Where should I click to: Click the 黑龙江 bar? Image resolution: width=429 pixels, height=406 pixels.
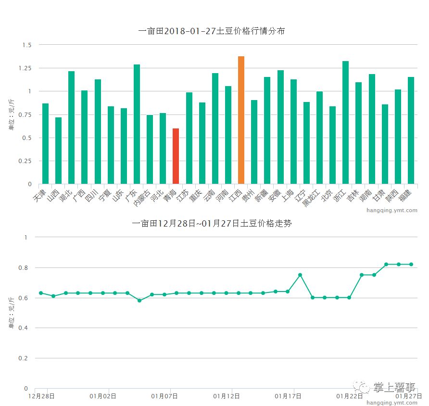click(319, 138)
